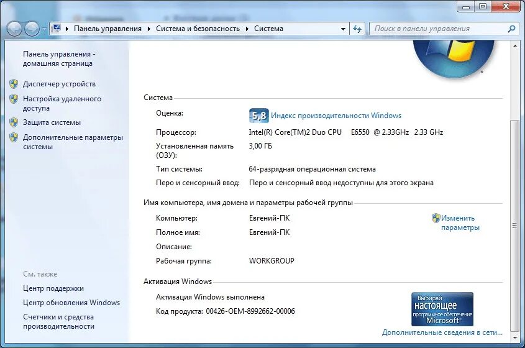
Task: Open recent pages dropdown beside navigation arrows
Action: click(x=44, y=29)
